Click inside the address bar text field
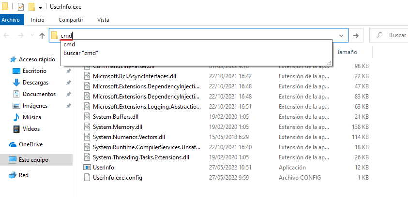 [x=194, y=36]
